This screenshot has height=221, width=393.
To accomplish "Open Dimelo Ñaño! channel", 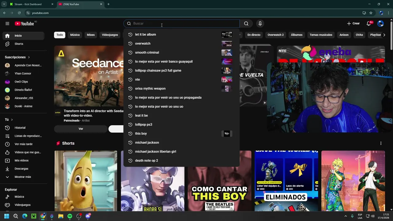I will (x=24, y=90).
